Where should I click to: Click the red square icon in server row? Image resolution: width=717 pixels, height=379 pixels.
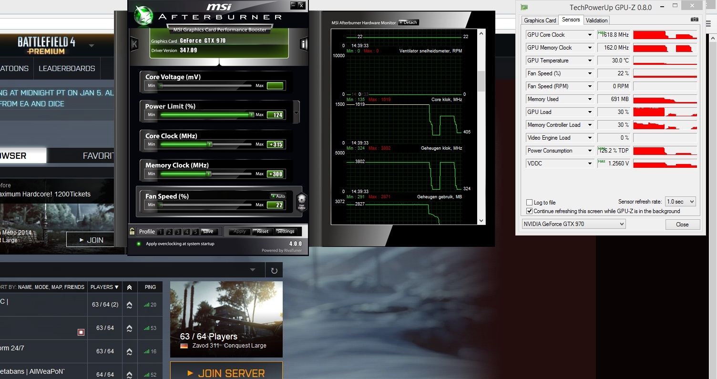coord(81,332)
